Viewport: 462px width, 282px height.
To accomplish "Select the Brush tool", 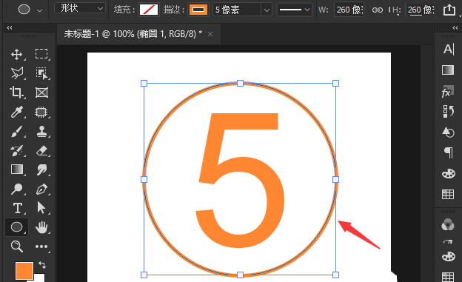I will pos(17,132).
